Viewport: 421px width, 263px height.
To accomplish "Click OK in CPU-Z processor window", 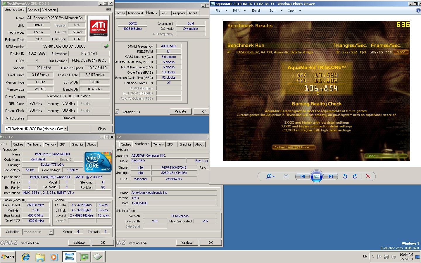I will pos(103,243).
